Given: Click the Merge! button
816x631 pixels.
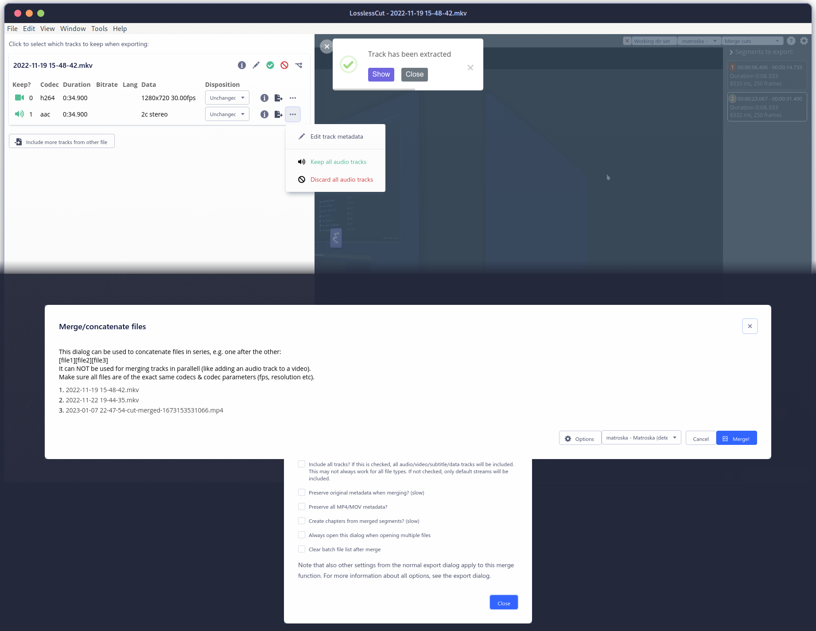Looking at the screenshot, I should pos(736,438).
